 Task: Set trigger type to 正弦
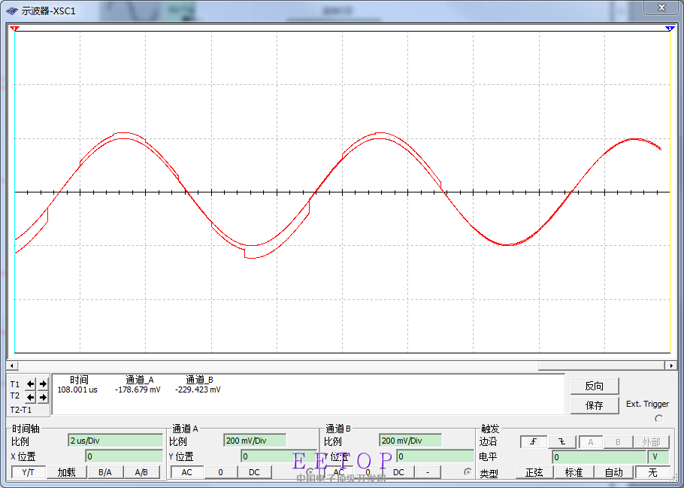pyautogui.click(x=535, y=472)
